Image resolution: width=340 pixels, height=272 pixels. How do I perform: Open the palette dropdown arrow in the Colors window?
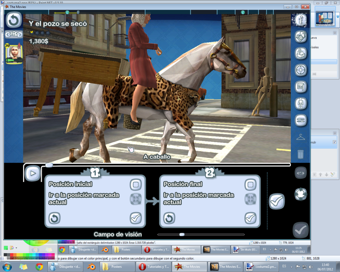[16, 248]
